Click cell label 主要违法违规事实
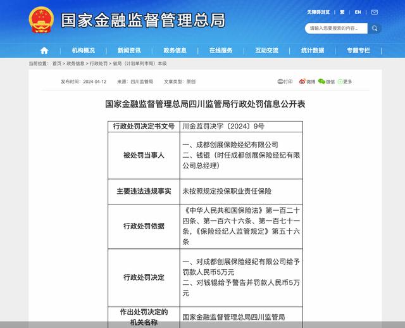The height and width of the screenshot is (328, 405). (x=144, y=191)
